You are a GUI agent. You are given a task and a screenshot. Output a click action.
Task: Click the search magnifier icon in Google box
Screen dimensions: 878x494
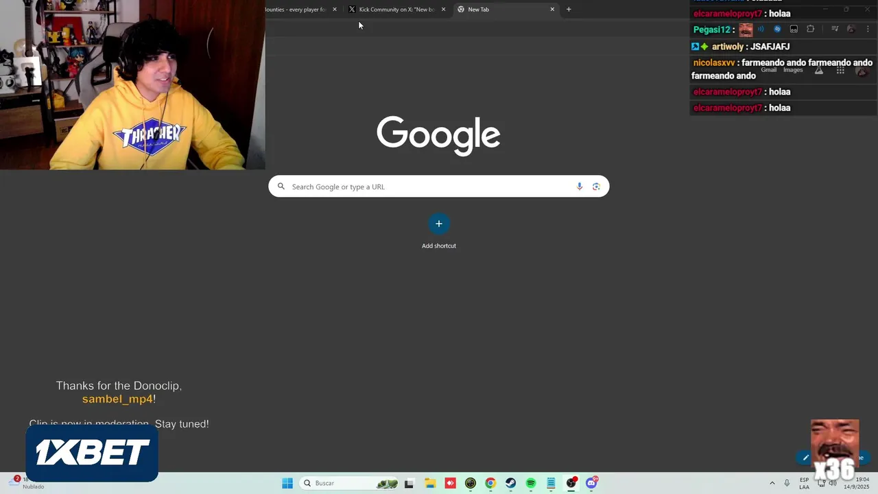point(281,187)
